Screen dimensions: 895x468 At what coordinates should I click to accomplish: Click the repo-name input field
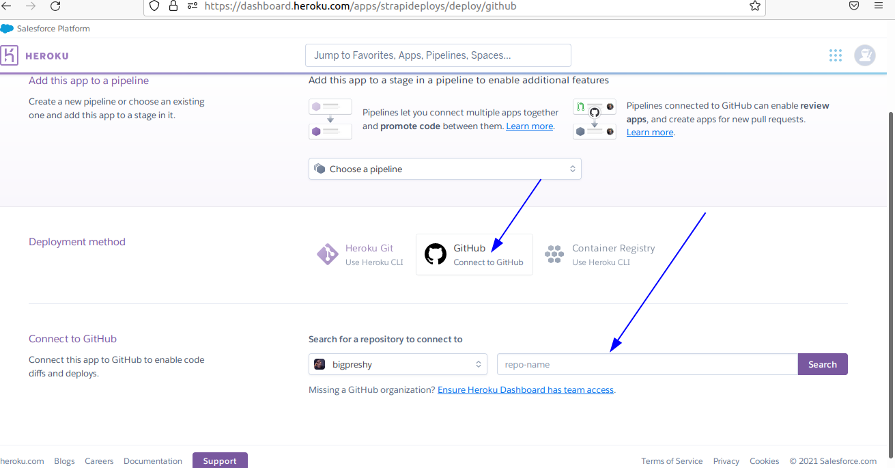pyautogui.click(x=647, y=364)
